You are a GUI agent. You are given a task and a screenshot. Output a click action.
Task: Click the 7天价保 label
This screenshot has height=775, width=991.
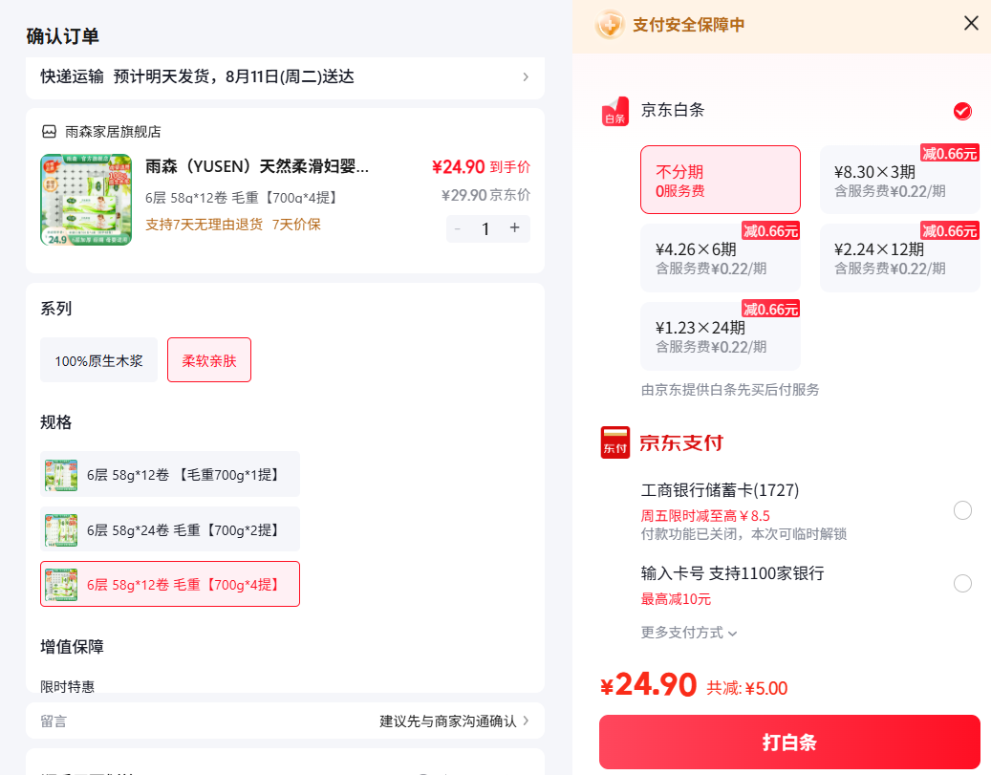[296, 225]
